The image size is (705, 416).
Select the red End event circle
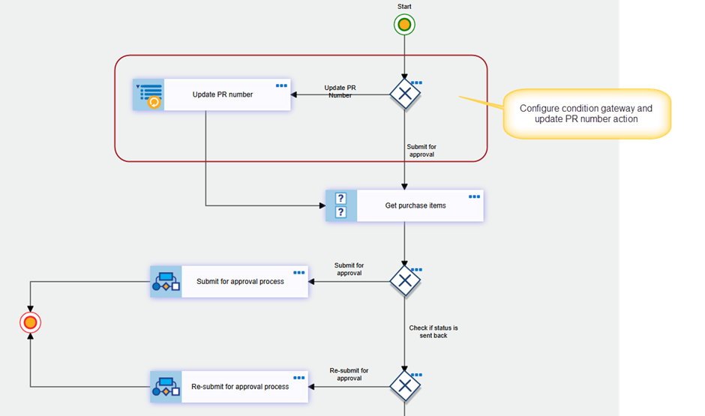[30, 322]
